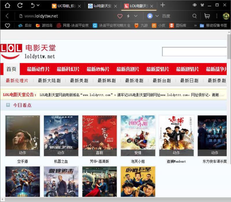Open a new tab with plus icon

[x=163, y=5]
